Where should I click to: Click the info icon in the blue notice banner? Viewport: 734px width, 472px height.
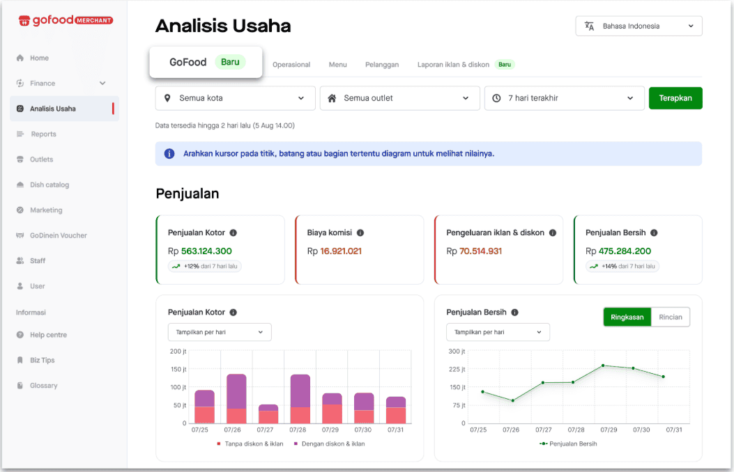[169, 154]
